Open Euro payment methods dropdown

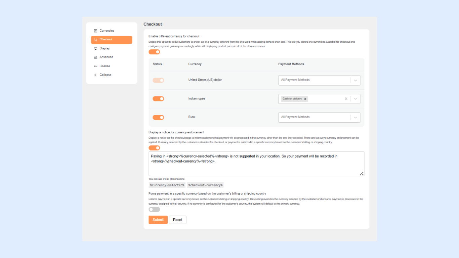[x=356, y=117]
